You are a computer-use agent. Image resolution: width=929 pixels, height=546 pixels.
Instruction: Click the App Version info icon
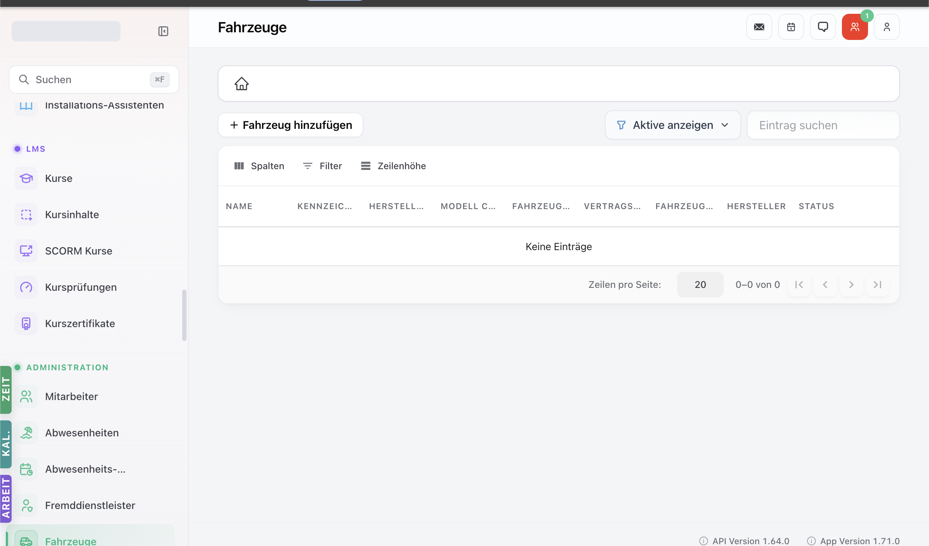(x=811, y=541)
